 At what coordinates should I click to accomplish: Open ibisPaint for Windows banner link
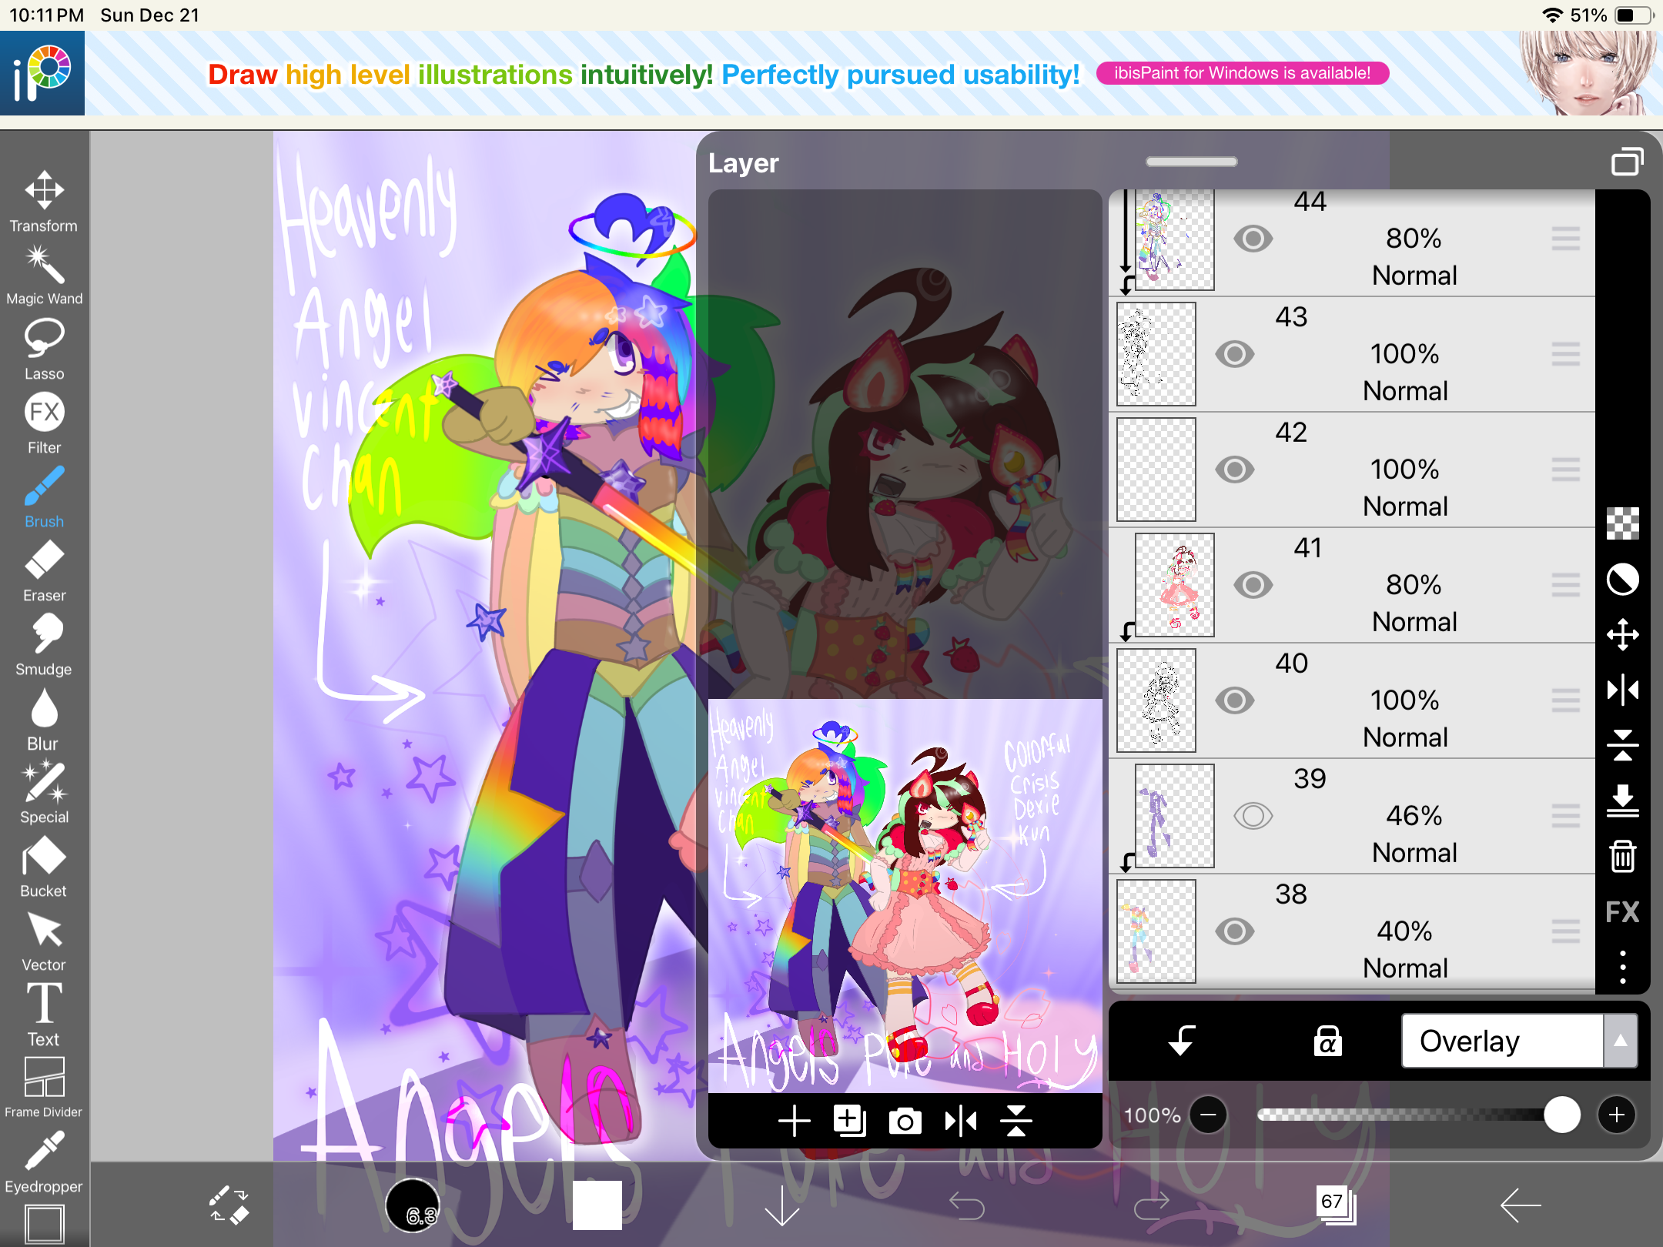pyautogui.click(x=1242, y=73)
